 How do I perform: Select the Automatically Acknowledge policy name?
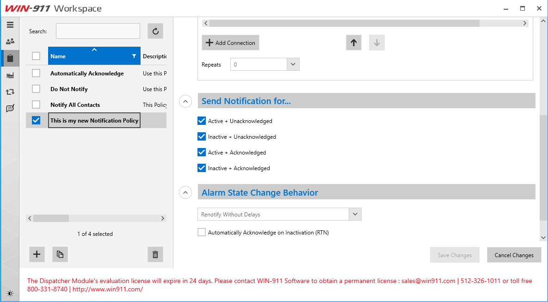tap(87, 74)
